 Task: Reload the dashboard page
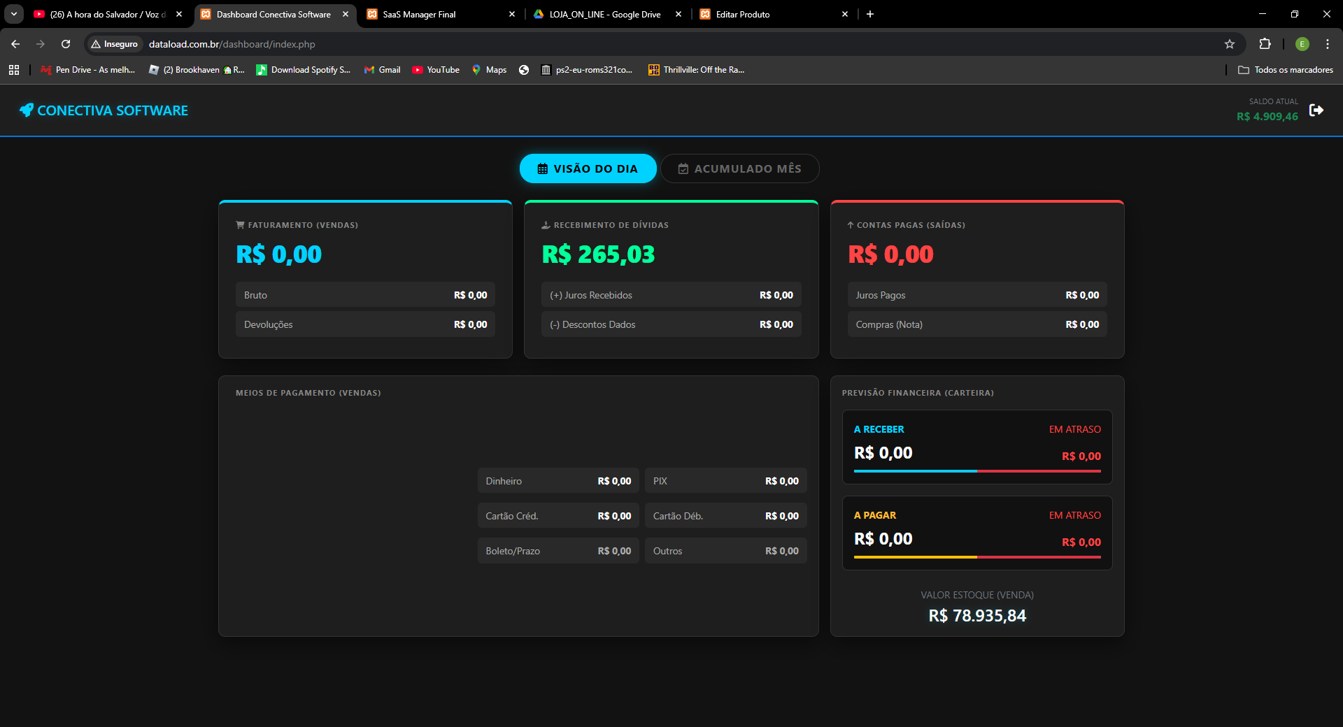(x=66, y=44)
